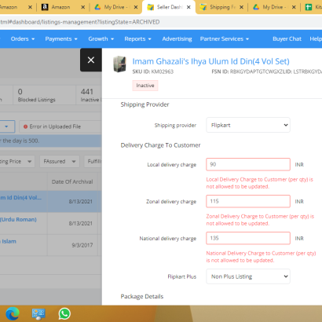Click the Date Of Archival column header
The width and height of the screenshot is (322, 322).
point(72,181)
